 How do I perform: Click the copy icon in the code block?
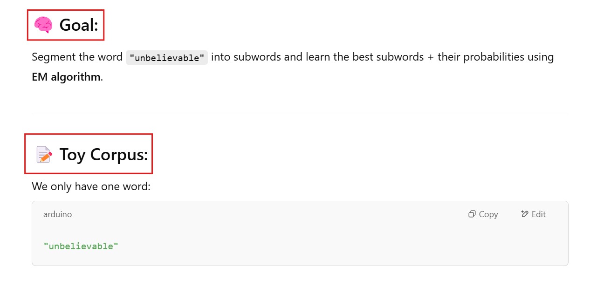tap(472, 214)
